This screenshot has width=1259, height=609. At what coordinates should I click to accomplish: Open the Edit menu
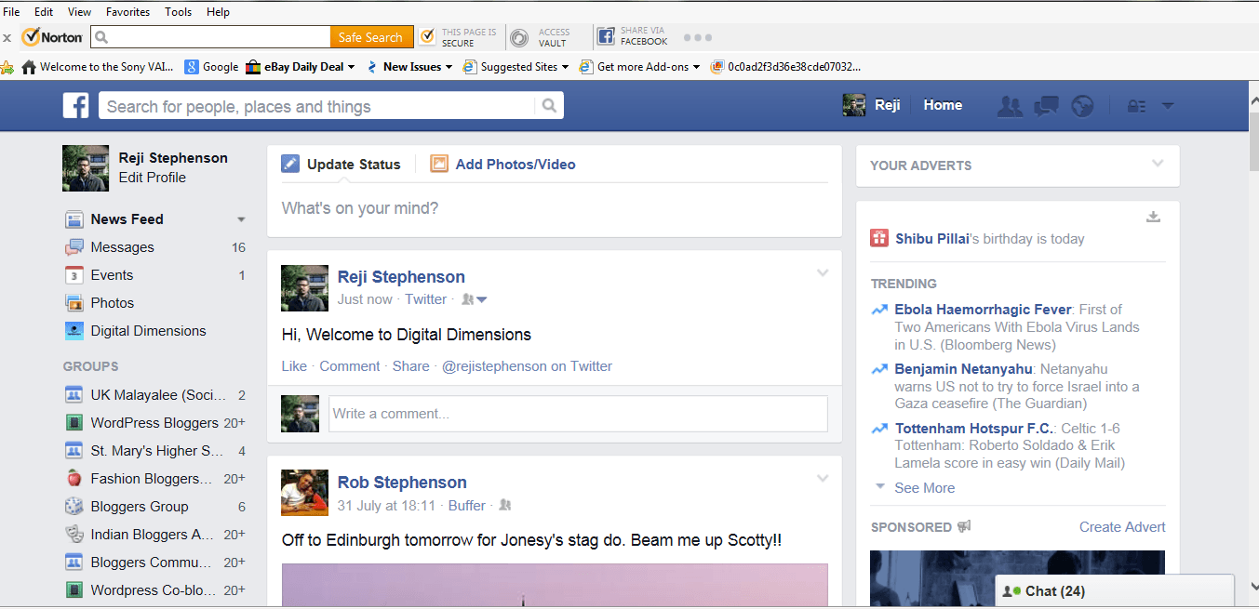44,12
